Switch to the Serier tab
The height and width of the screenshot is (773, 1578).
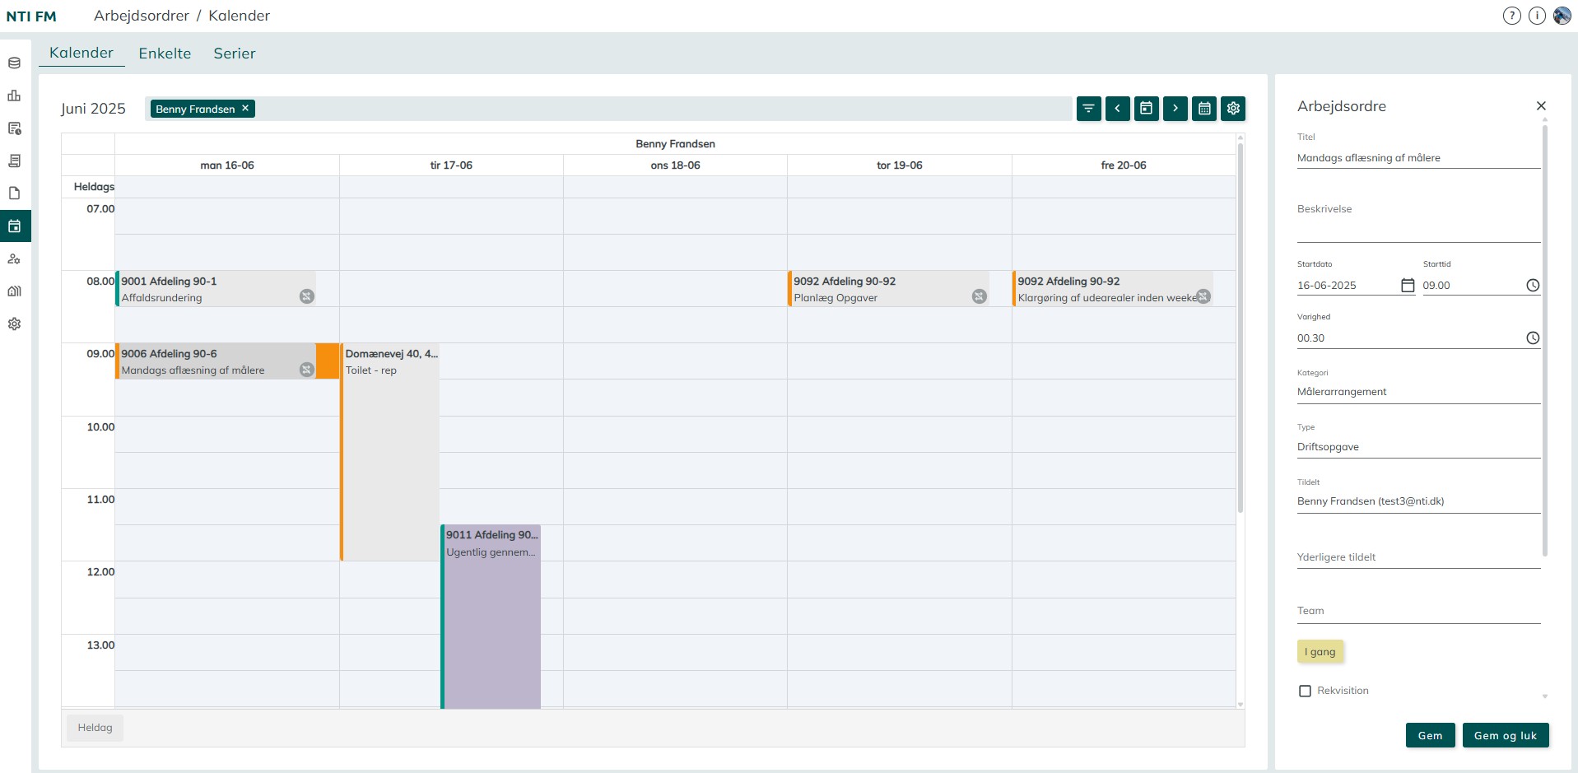pyautogui.click(x=235, y=54)
